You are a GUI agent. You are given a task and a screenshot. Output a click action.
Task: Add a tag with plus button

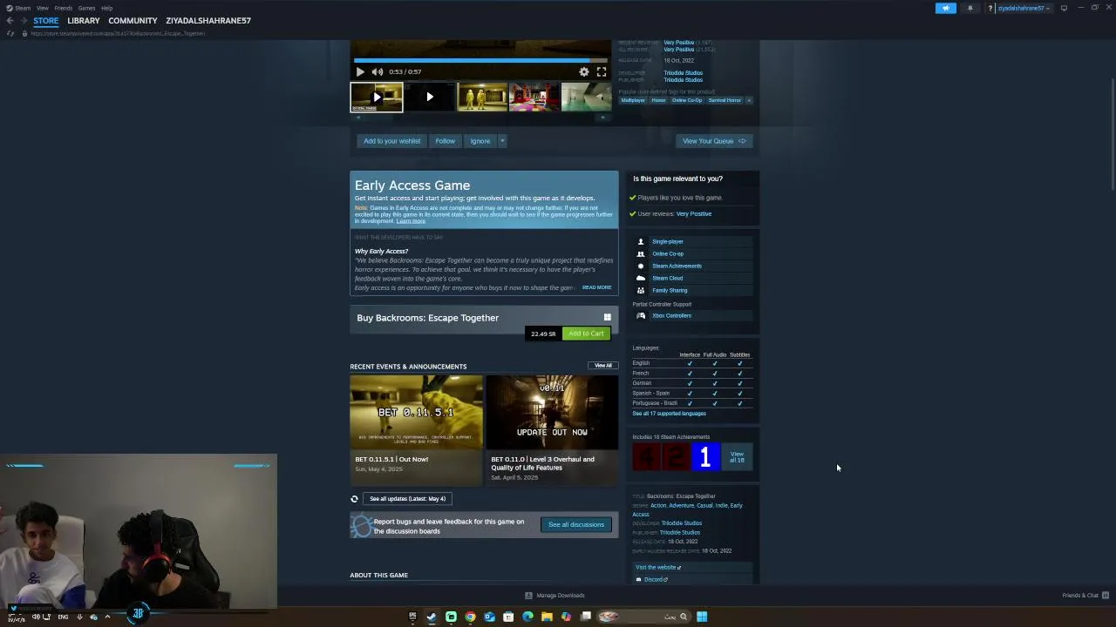(x=749, y=100)
